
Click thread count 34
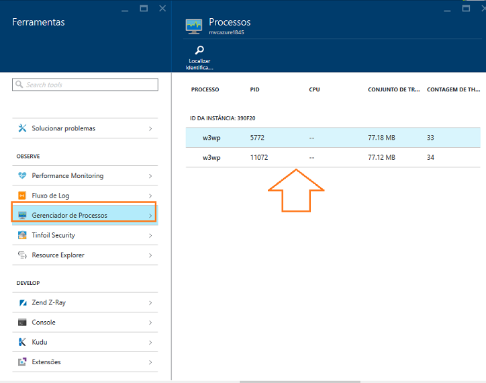pyautogui.click(x=430, y=157)
